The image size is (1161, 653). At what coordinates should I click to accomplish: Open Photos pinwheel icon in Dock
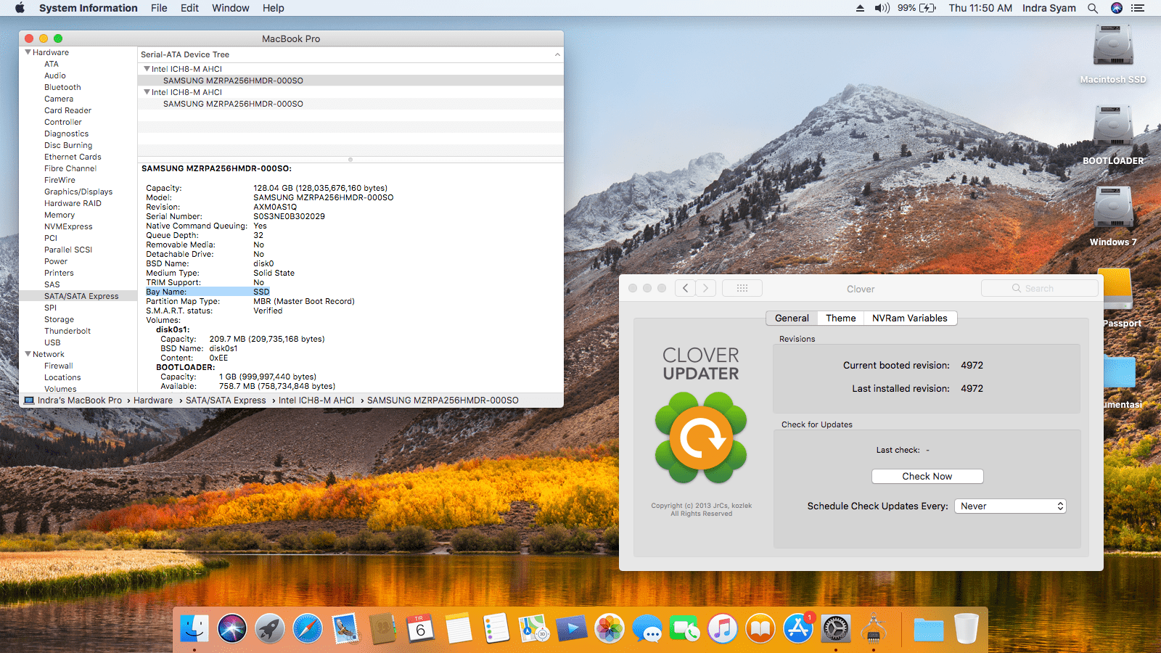tap(610, 628)
